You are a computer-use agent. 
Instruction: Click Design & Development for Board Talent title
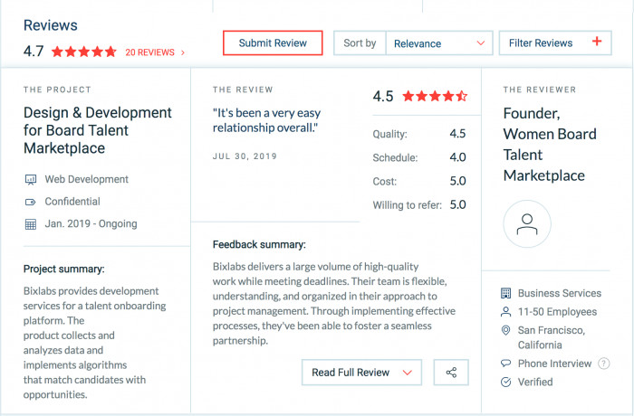click(98, 130)
